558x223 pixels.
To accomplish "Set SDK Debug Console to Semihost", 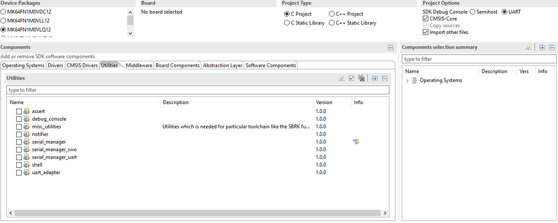I will pyautogui.click(x=473, y=12).
